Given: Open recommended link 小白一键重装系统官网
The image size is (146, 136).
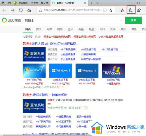Looking at the screenshot, I should (x=111, y=36).
